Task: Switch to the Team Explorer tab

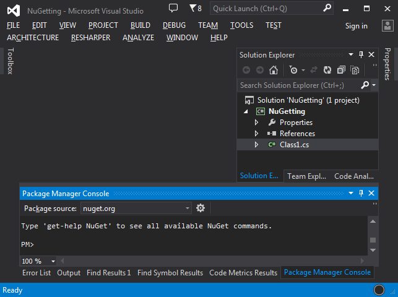Action: 306,176
